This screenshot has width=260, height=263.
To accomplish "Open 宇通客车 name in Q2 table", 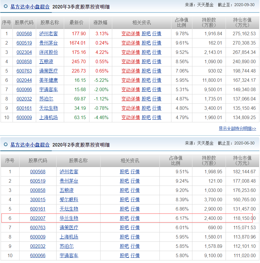I will coord(69,255).
